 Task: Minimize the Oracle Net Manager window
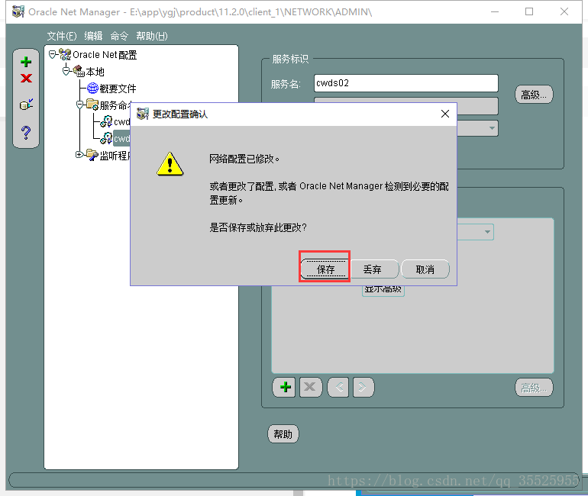click(495, 11)
